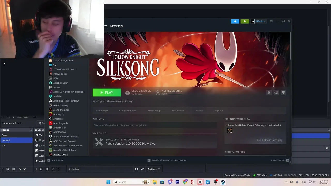Open the wishlisting friend's avatar
The image size is (331, 186).
229,130
